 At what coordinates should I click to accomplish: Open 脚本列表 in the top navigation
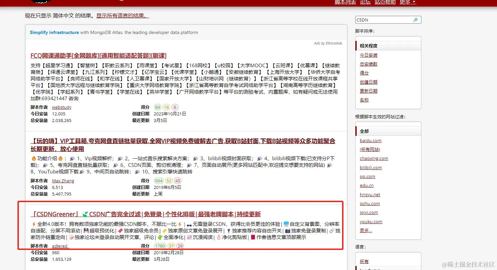345,2
